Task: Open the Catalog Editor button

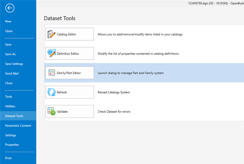Action: 69,34
